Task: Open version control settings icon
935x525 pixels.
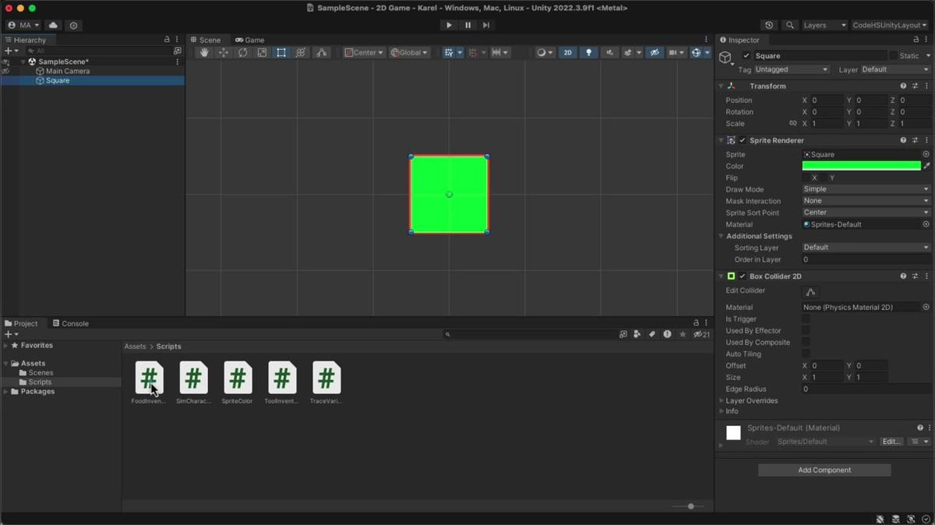Action: [74, 25]
